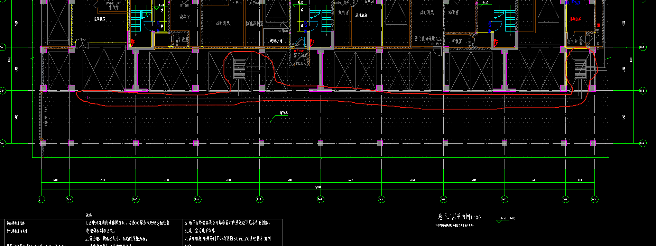The height and width of the screenshot is (246, 656).
Task: Select note 6 地下室为地下车库
Action: click(200, 231)
